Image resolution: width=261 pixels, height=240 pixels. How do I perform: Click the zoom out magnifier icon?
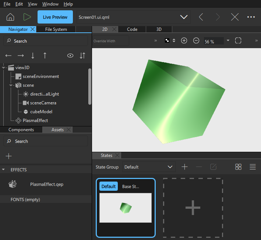tap(196, 41)
